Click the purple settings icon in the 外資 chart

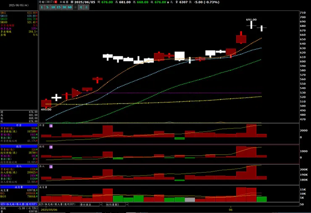tap(51, 126)
